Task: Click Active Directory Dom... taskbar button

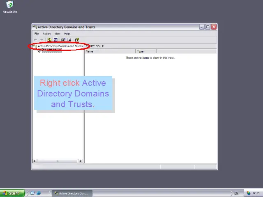Action: (x=72, y=193)
